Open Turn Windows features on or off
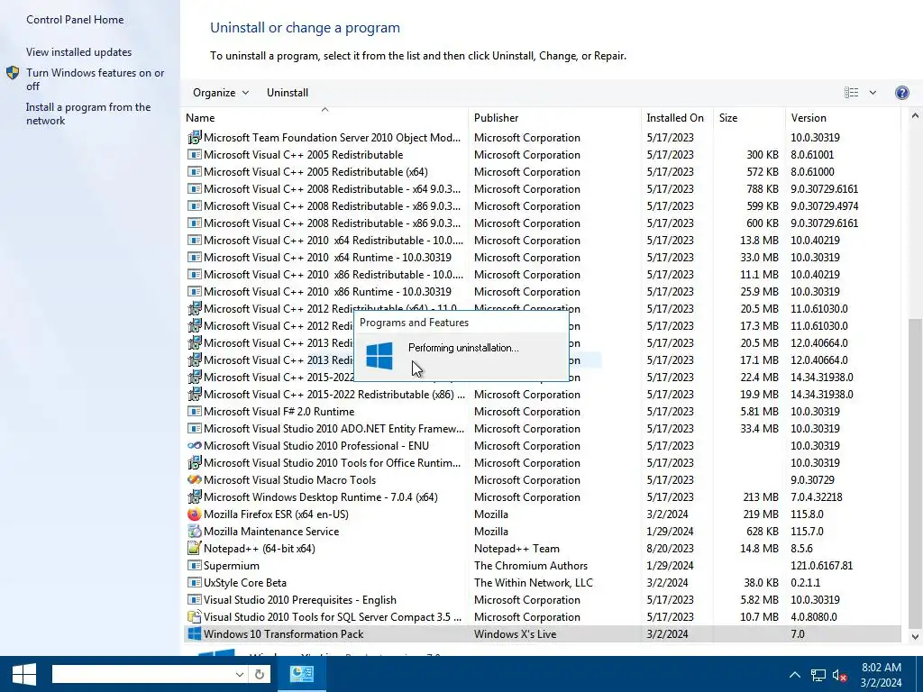Image resolution: width=923 pixels, height=692 pixels. coord(96,79)
